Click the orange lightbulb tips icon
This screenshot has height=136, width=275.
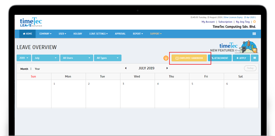click(x=166, y=58)
